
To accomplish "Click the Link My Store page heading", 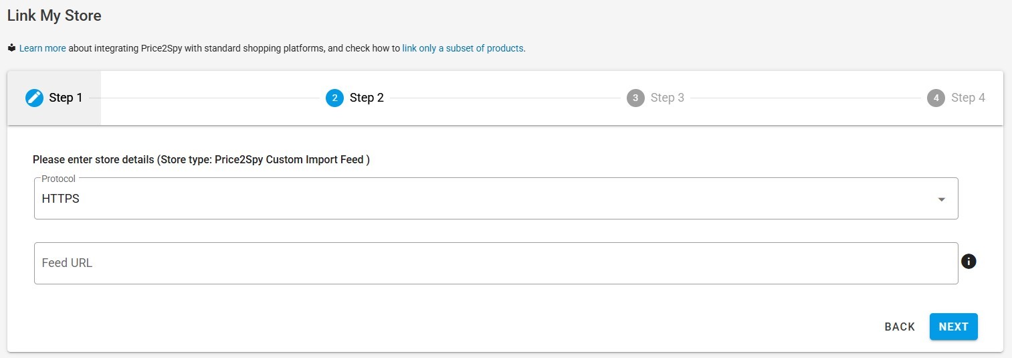I will 54,15.
